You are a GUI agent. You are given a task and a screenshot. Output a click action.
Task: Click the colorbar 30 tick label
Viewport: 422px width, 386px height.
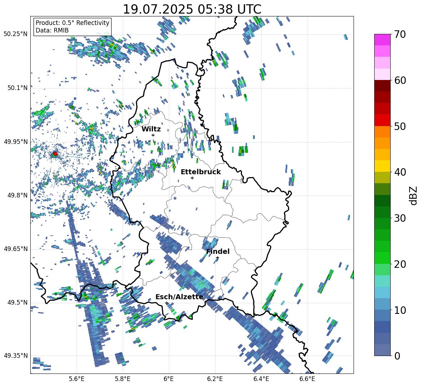coord(400,218)
